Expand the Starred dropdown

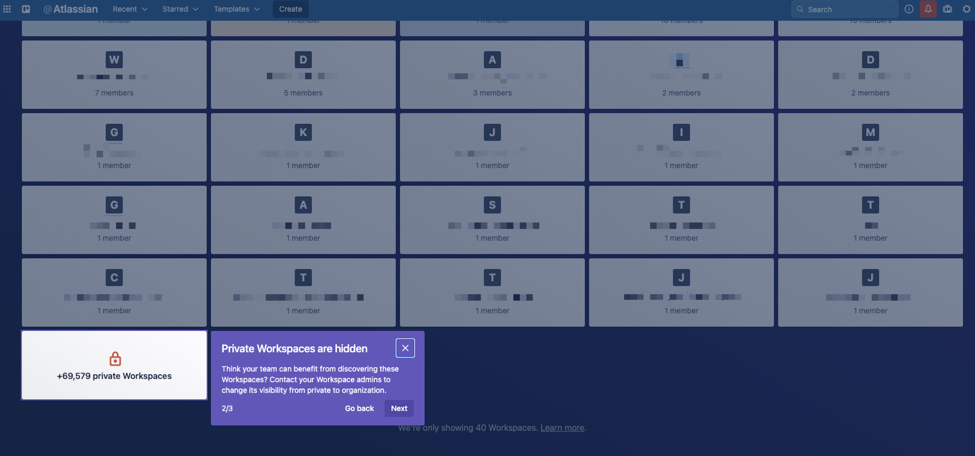(180, 9)
